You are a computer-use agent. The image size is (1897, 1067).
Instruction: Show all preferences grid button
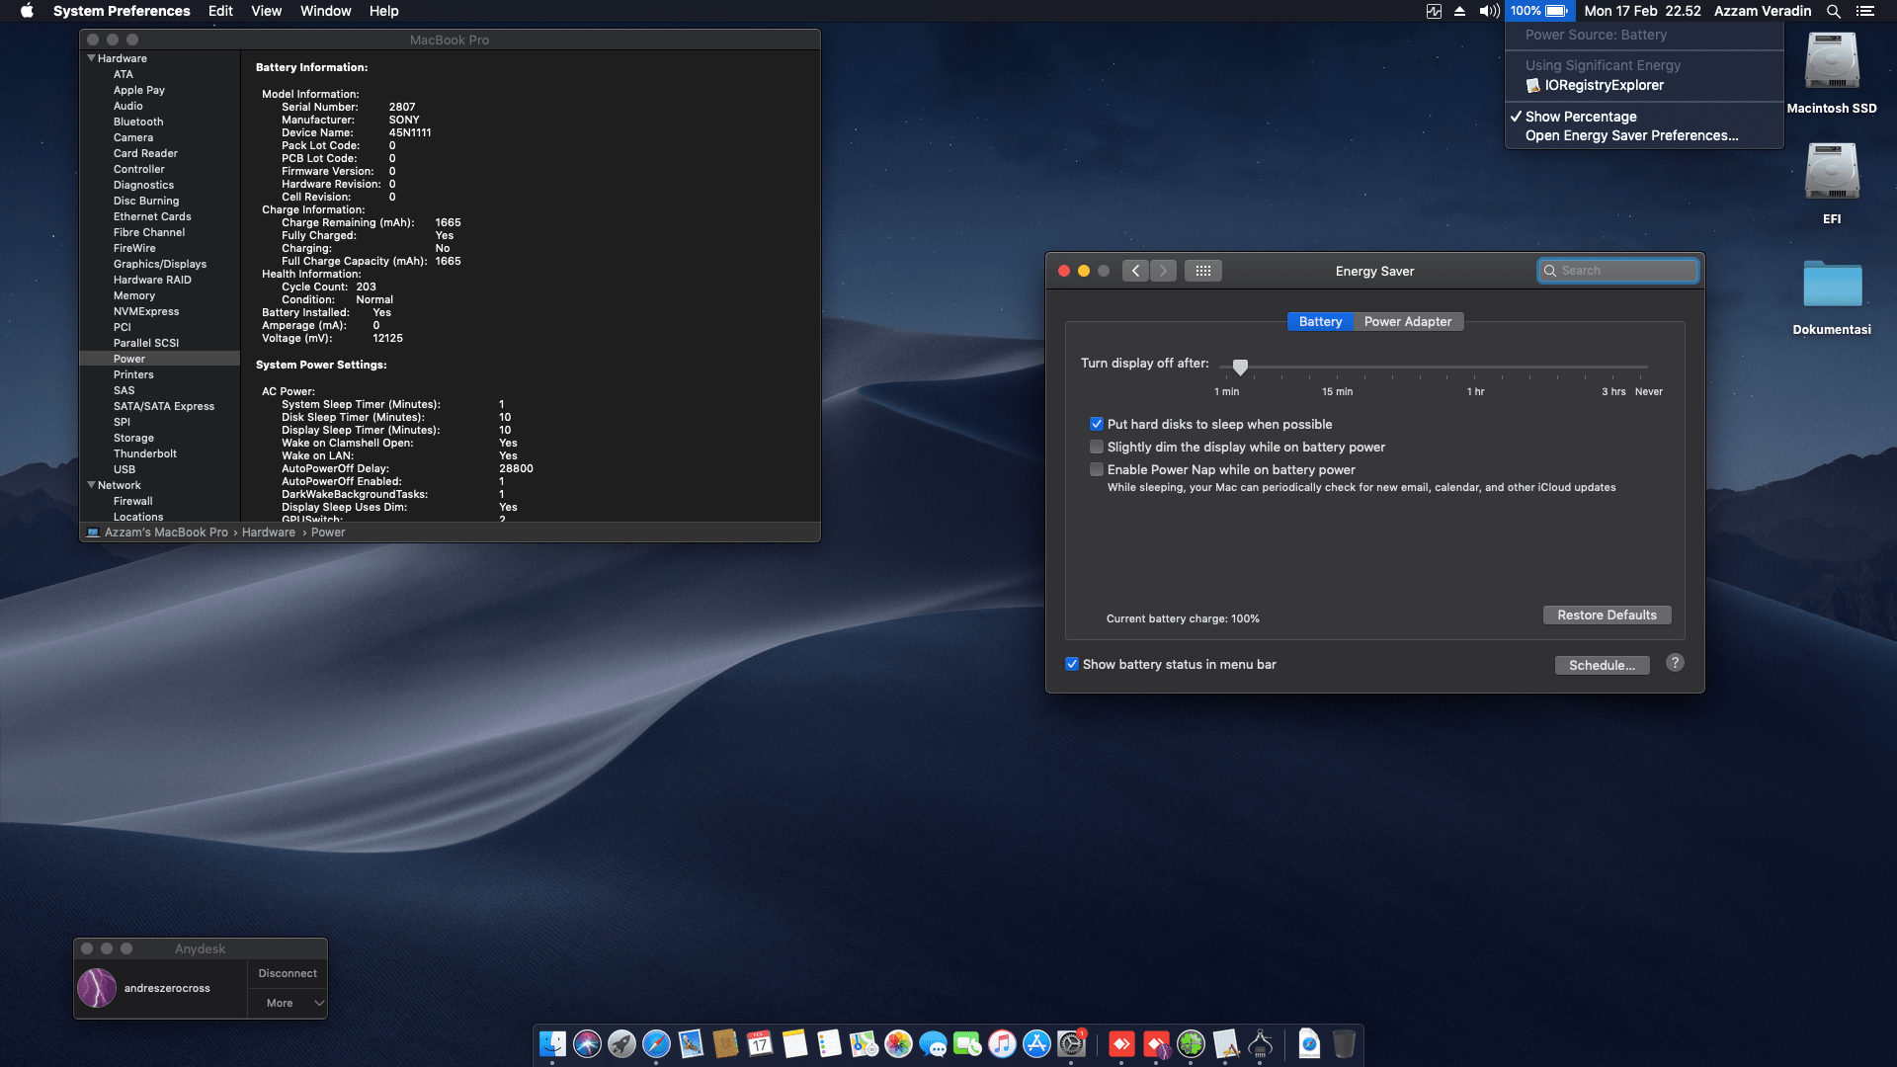point(1202,271)
